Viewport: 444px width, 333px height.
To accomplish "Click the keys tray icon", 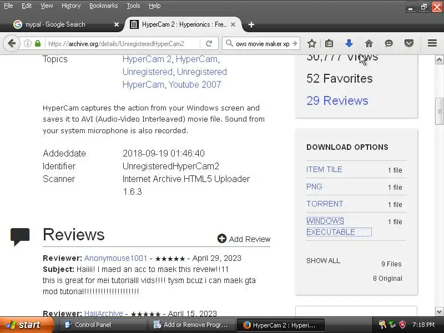I will click(382, 325).
